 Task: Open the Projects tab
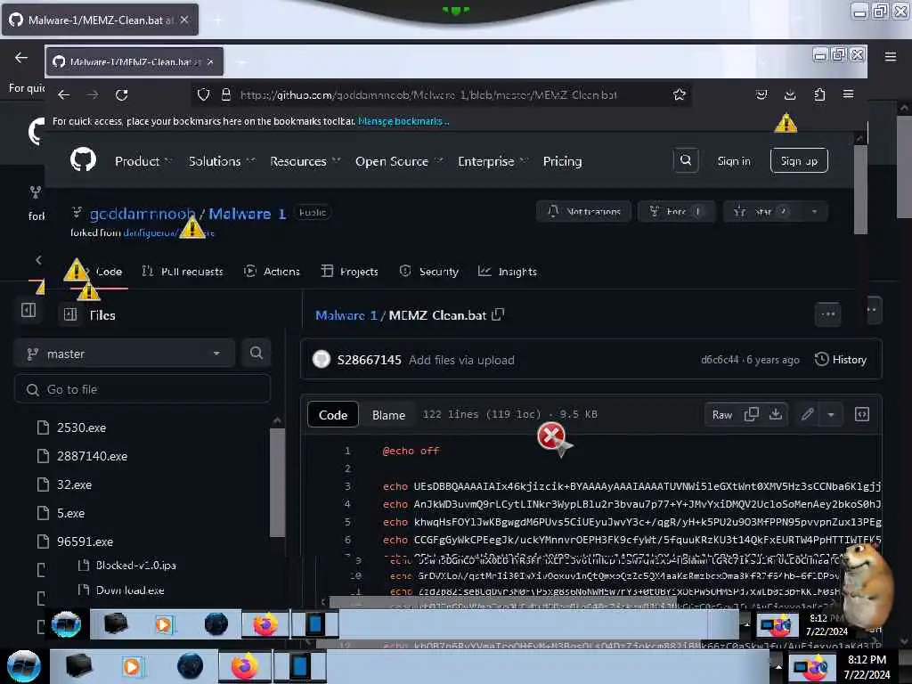point(349,271)
